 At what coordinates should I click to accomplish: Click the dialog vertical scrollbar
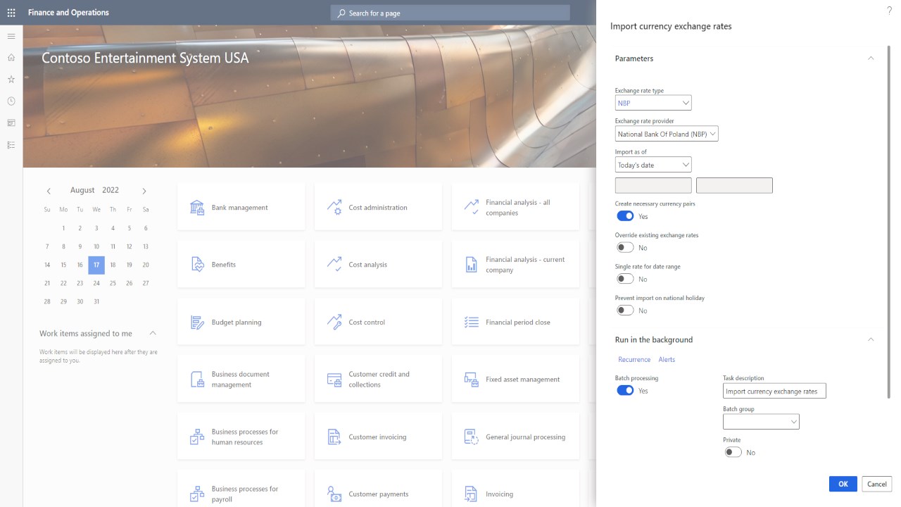[x=888, y=222]
